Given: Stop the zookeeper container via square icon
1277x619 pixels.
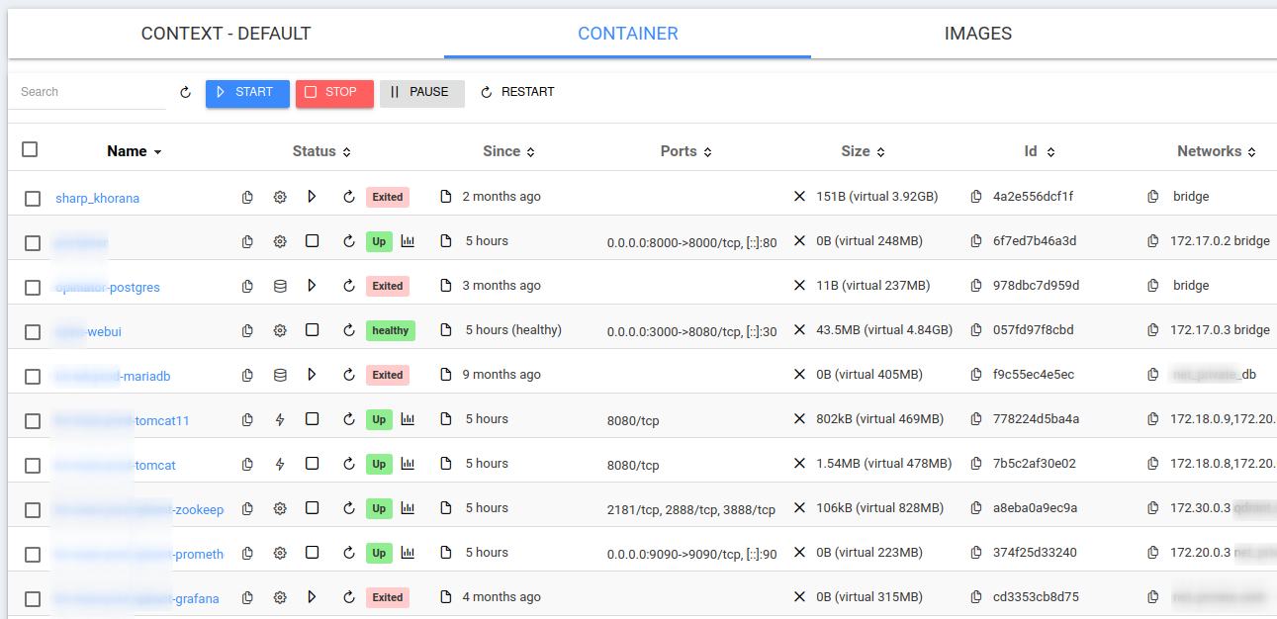Looking at the screenshot, I should tap(312, 508).
